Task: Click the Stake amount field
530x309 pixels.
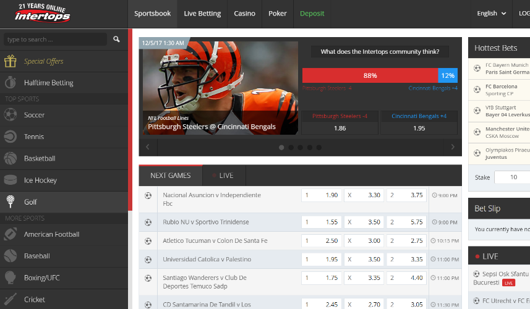Action: pyautogui.click(x=512, y=177)
